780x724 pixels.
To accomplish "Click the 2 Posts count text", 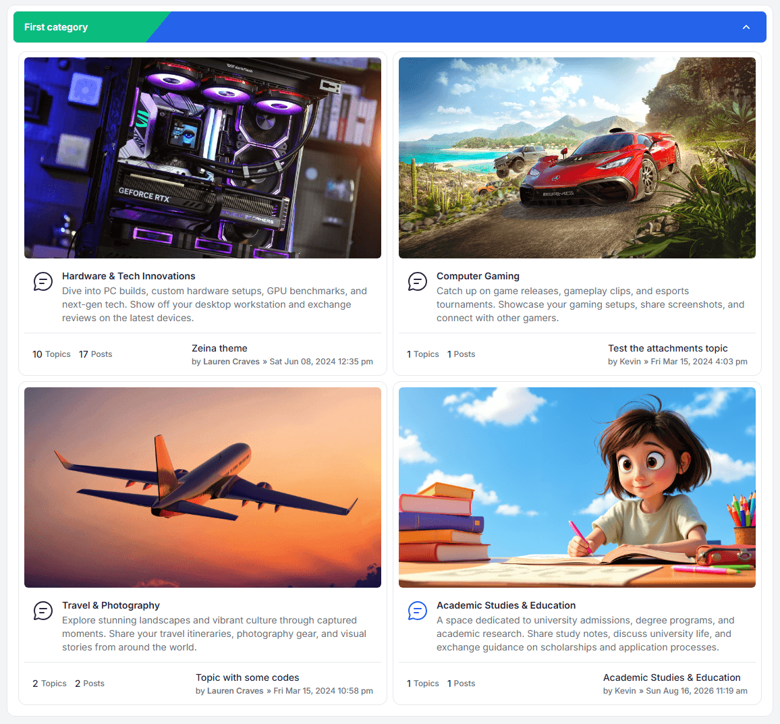I will click(90, 684).
